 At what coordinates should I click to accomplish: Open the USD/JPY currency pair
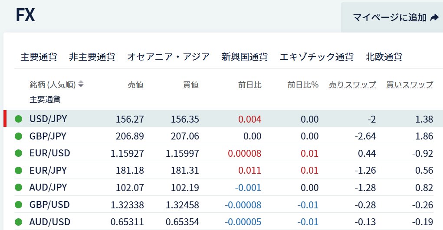click(x=48, y=119)
